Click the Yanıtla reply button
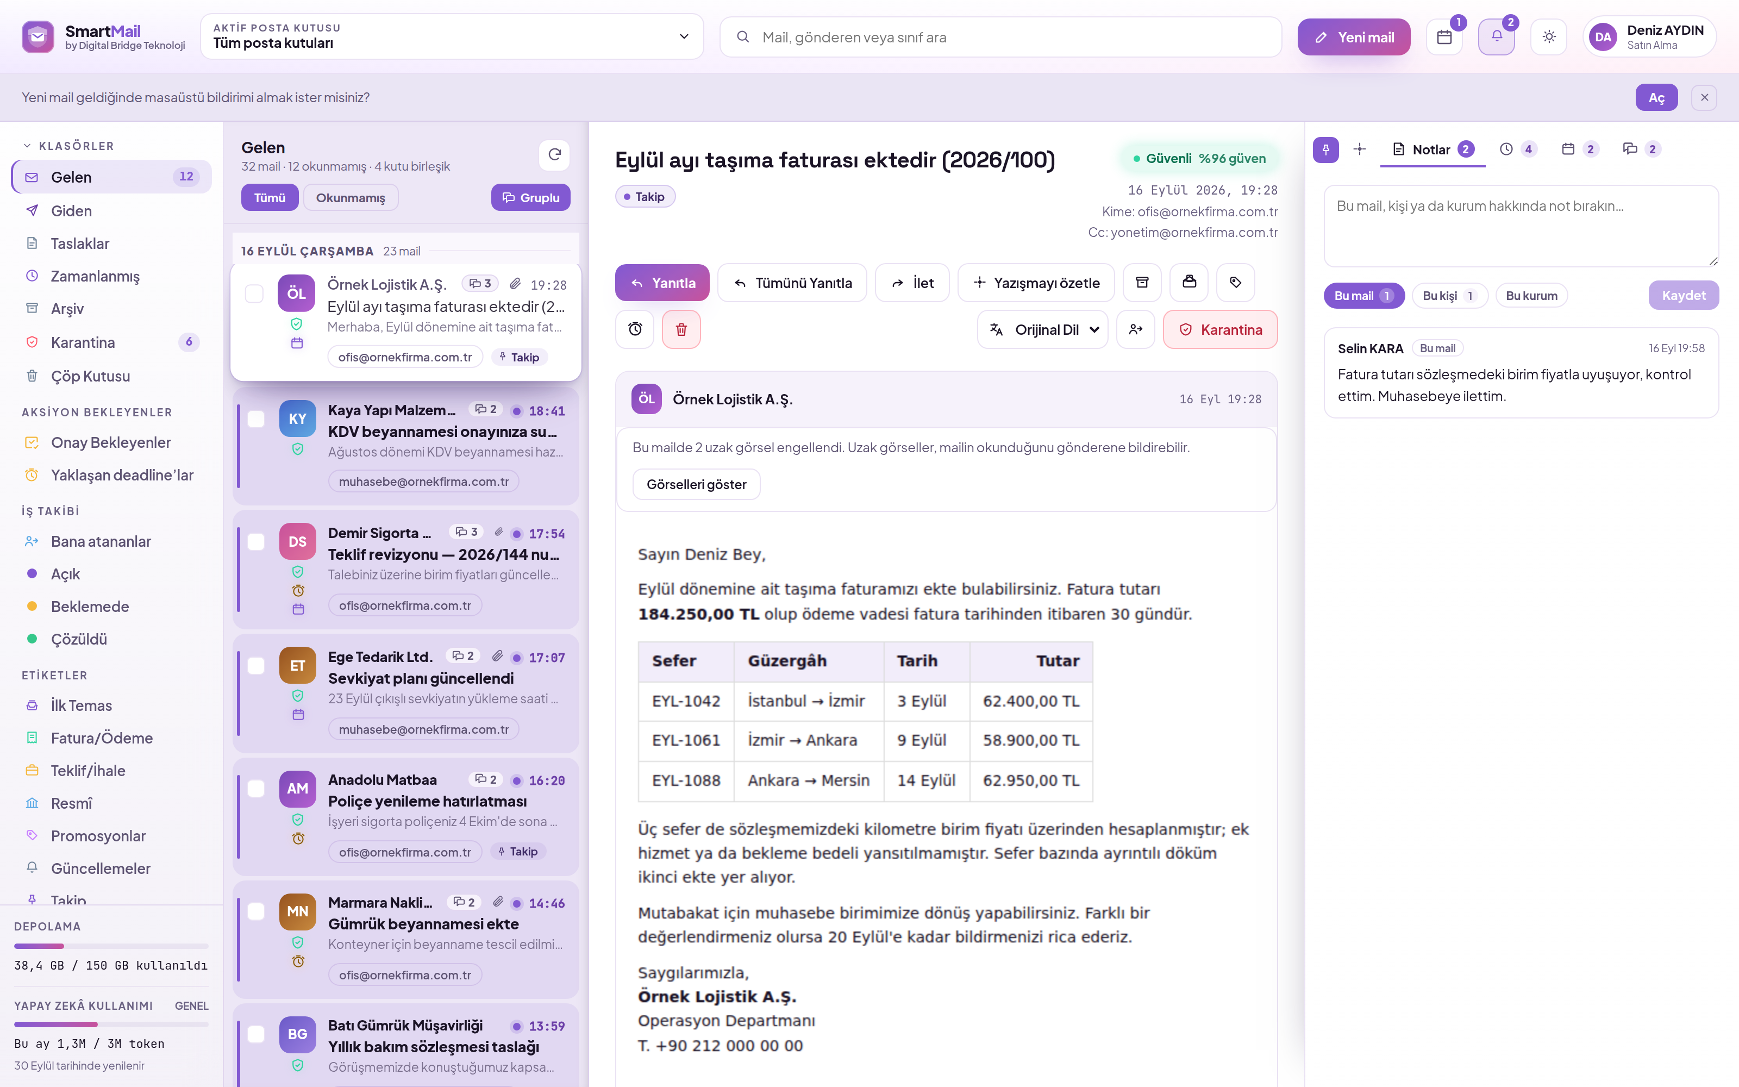 662,283
